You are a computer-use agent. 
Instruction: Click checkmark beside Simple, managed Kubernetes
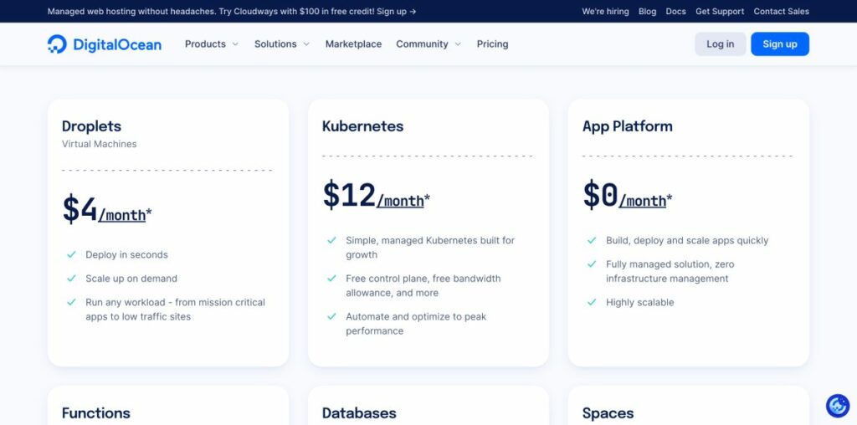point(331,240)
